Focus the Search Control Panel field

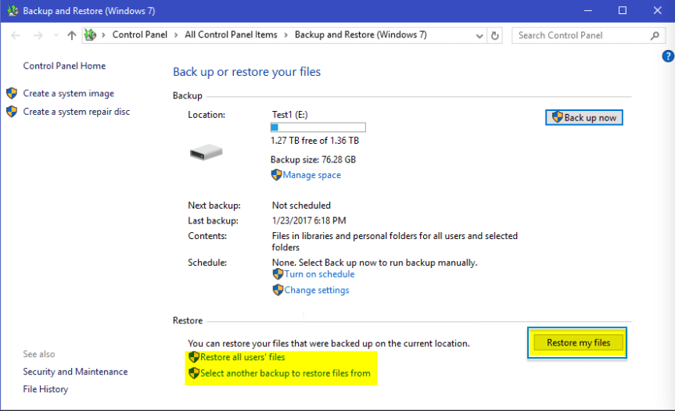pos(588,35)
